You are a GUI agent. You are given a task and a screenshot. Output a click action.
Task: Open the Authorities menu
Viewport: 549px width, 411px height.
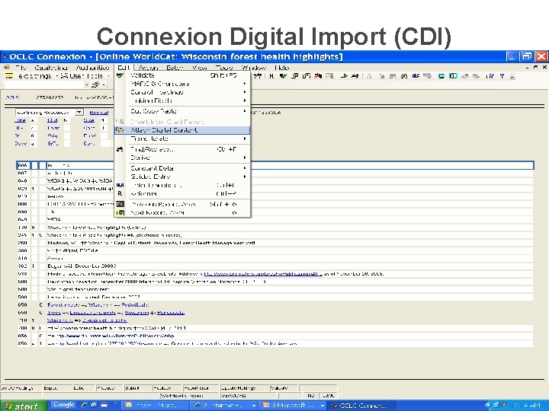click(x=93, y=68)
